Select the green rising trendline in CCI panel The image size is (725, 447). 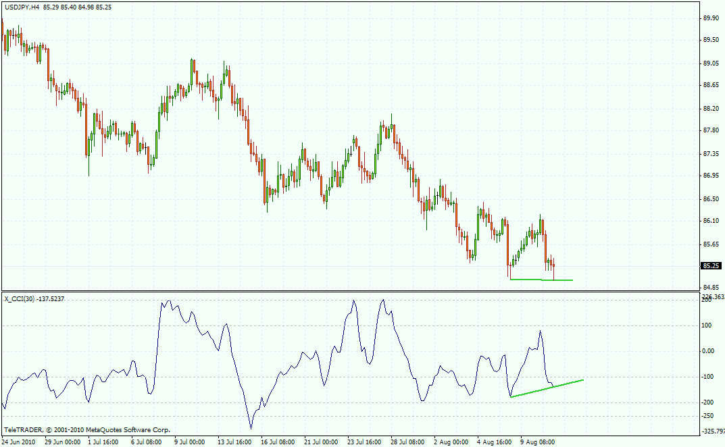click(x=547, y=388)
